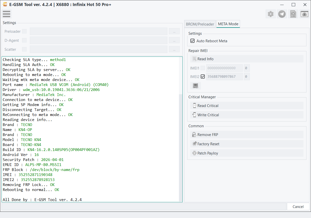The image size is (311, 218).
Task: Click 'Removing FRP Lock... OK' line
Action: tap(29, 185)
